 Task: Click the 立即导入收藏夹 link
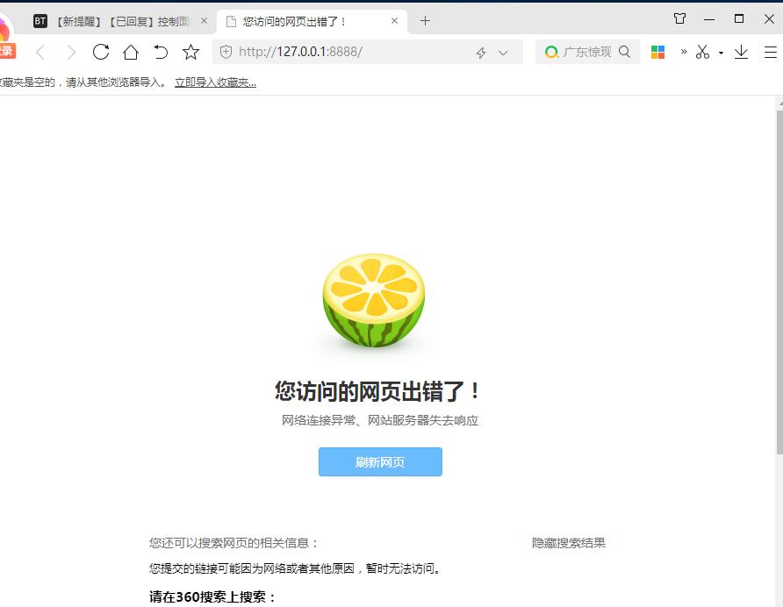pyautogui.click(x=215, y=82)
